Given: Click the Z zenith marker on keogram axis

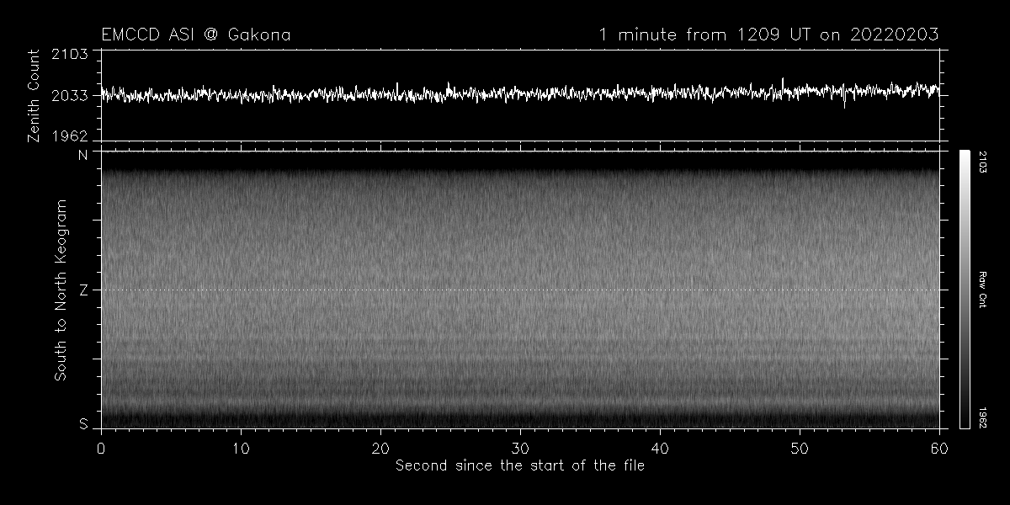Looking at the screenshot, I should click(83, 290).
